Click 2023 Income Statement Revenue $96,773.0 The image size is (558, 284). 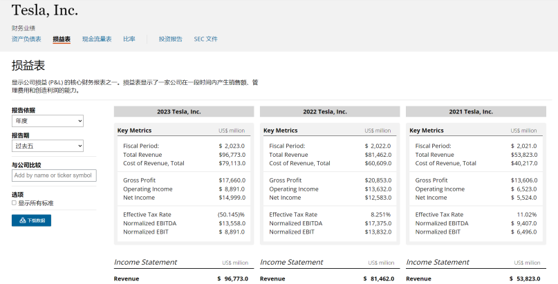click(x=233, y=278)
